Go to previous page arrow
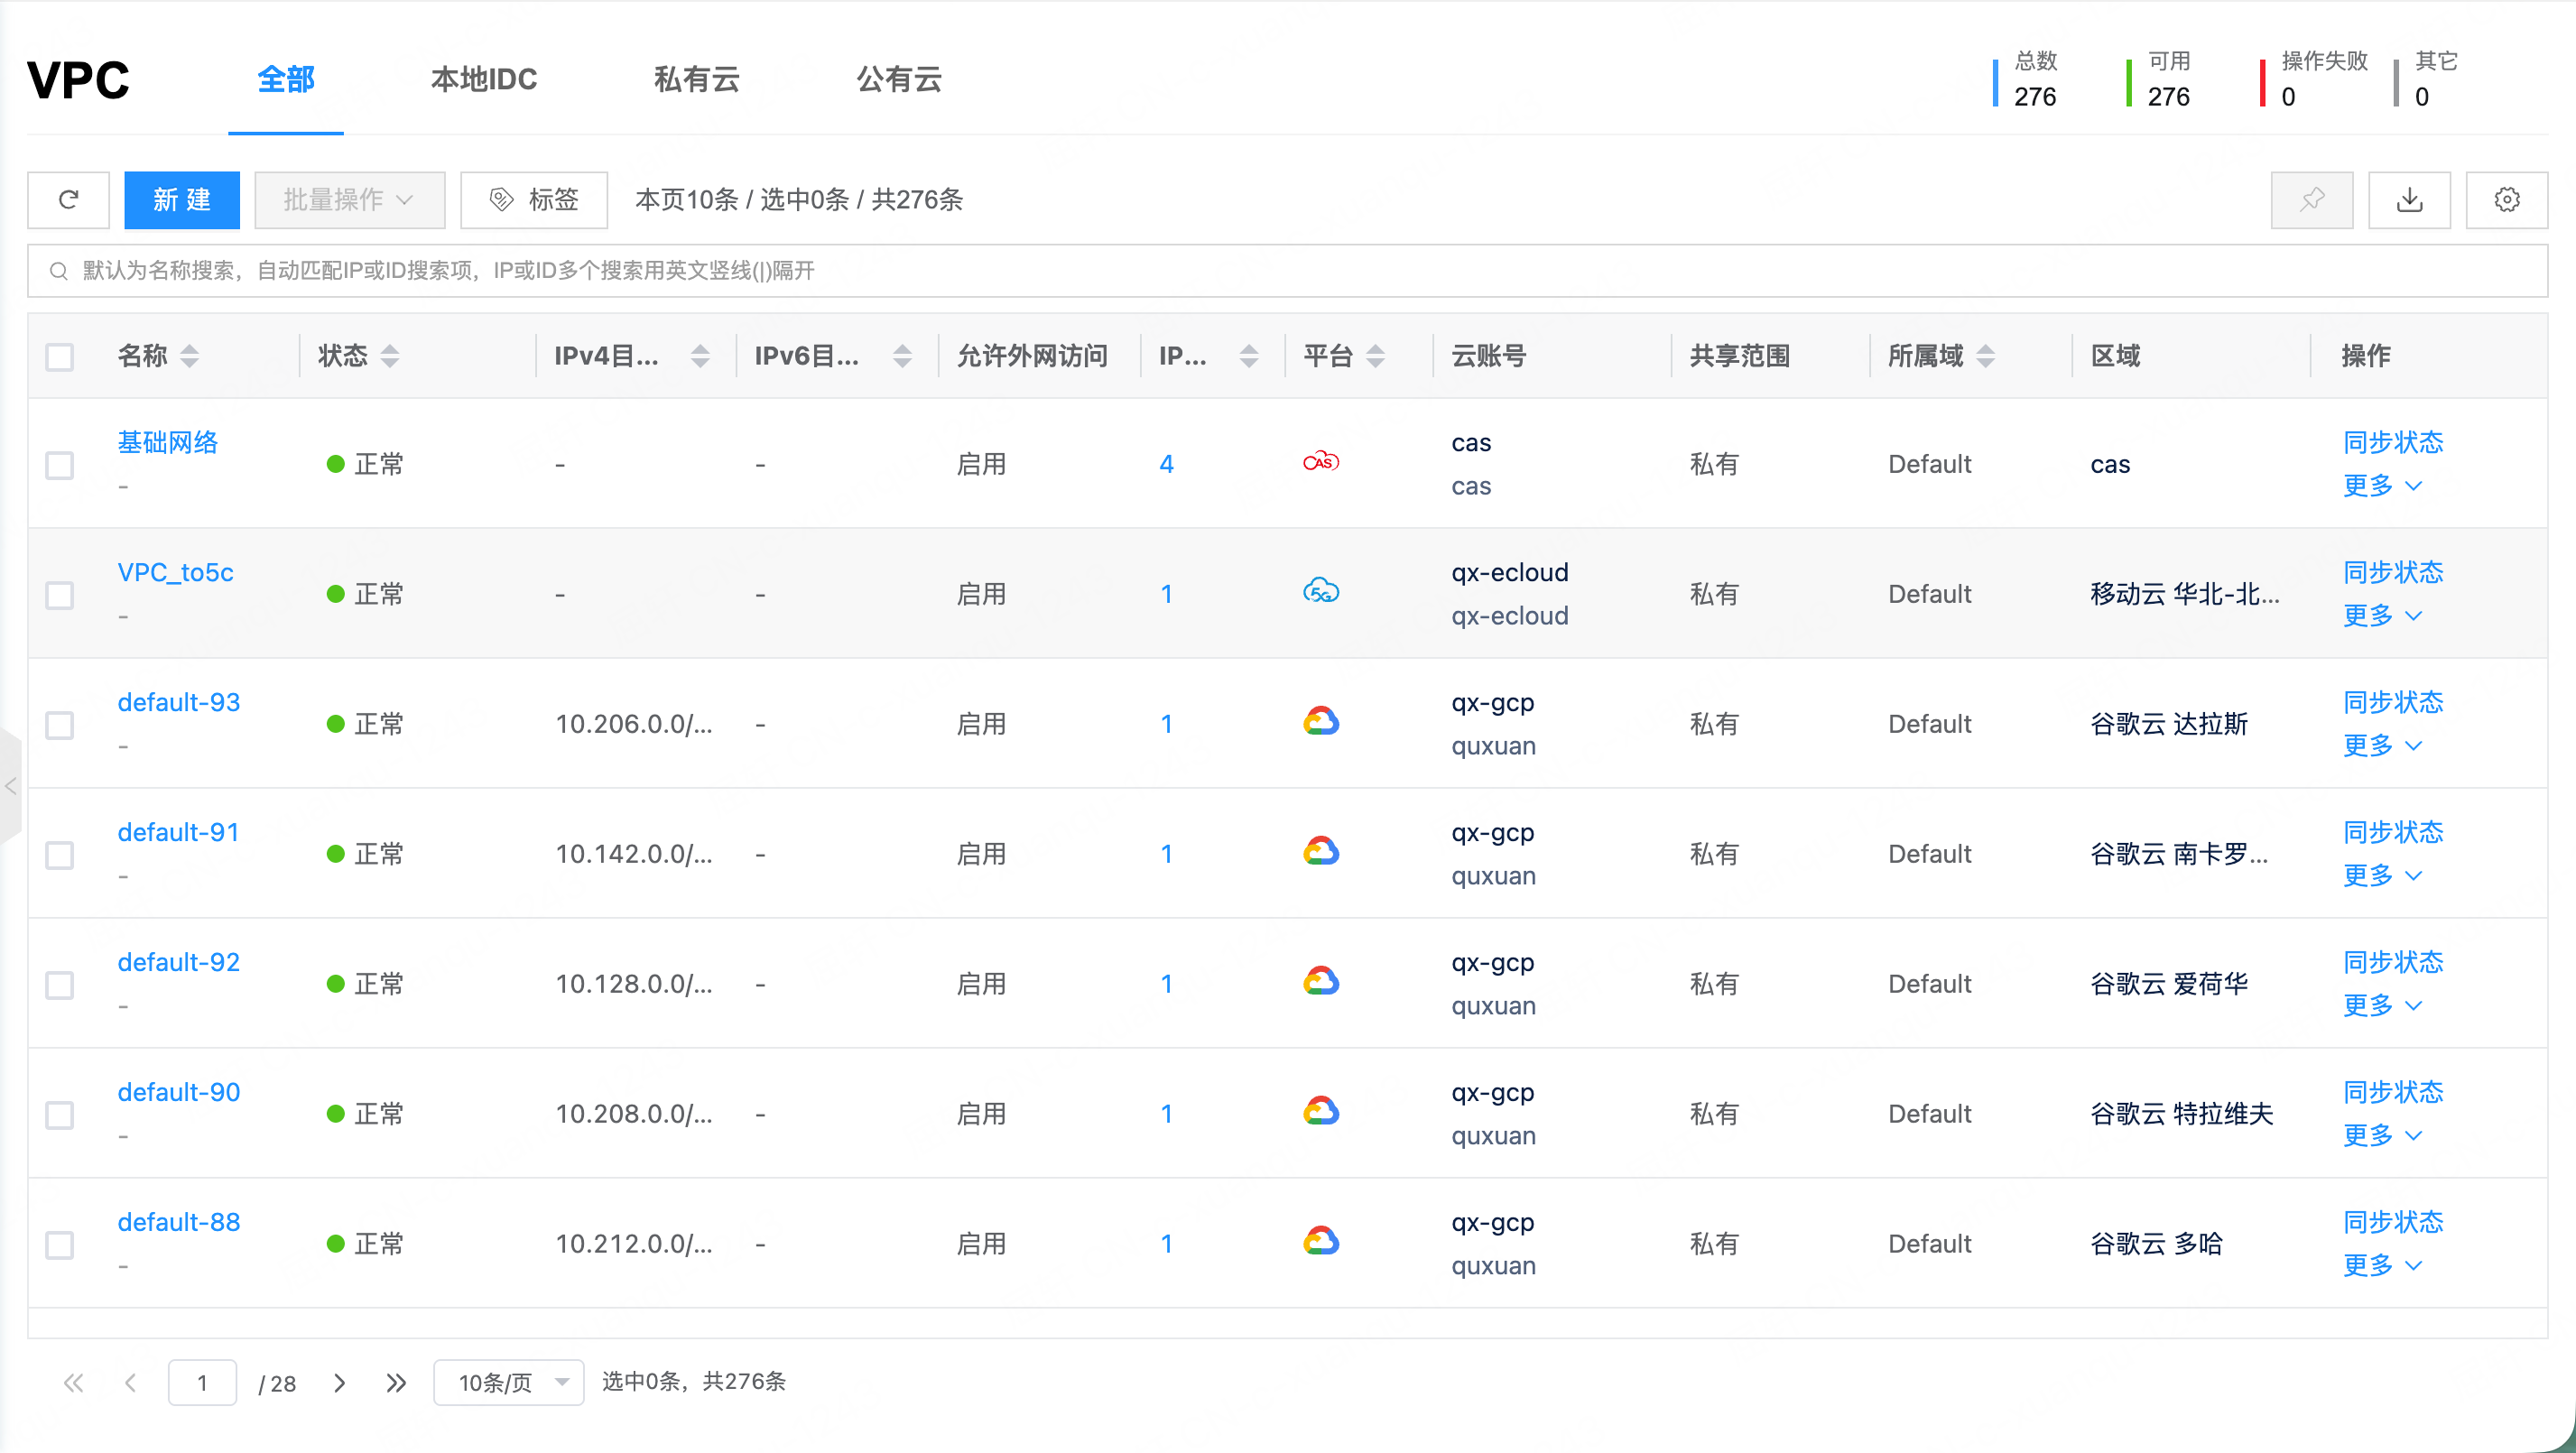Image resolution: width=2576 pixels, height=1453 pixels. (x=130, y=1383)
